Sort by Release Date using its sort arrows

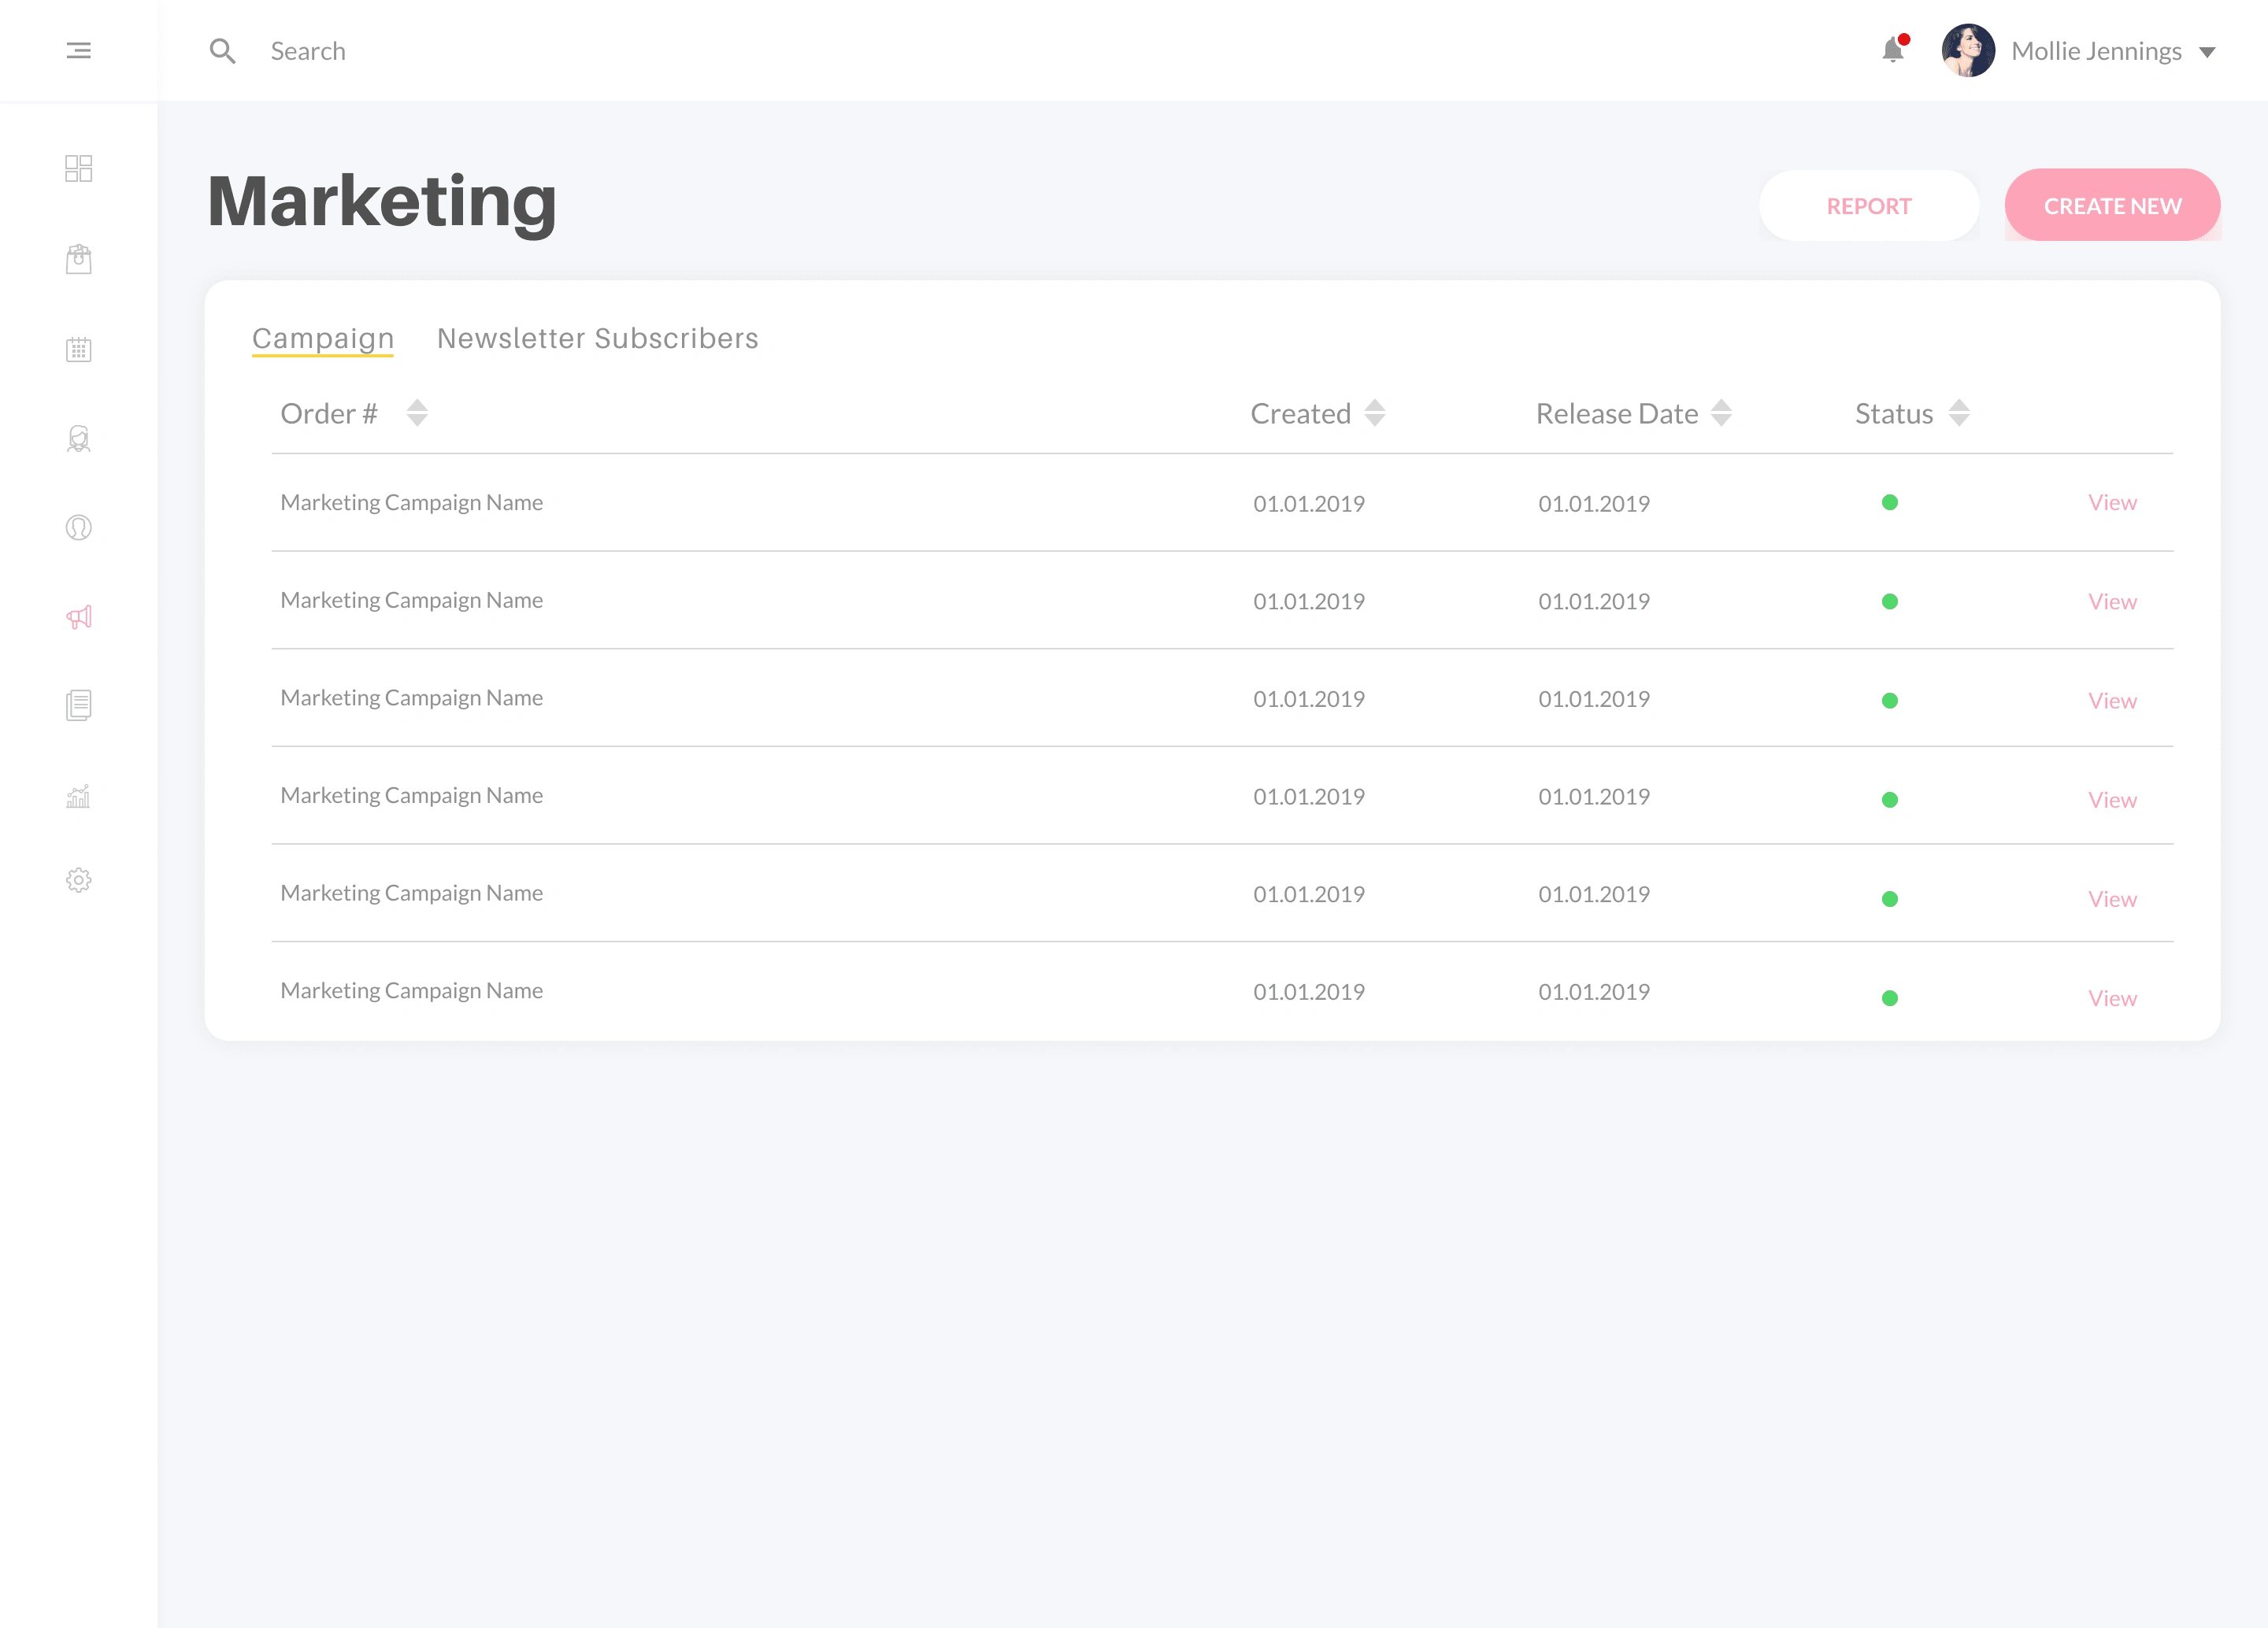pyautogui.click(x=1721, y=413)
